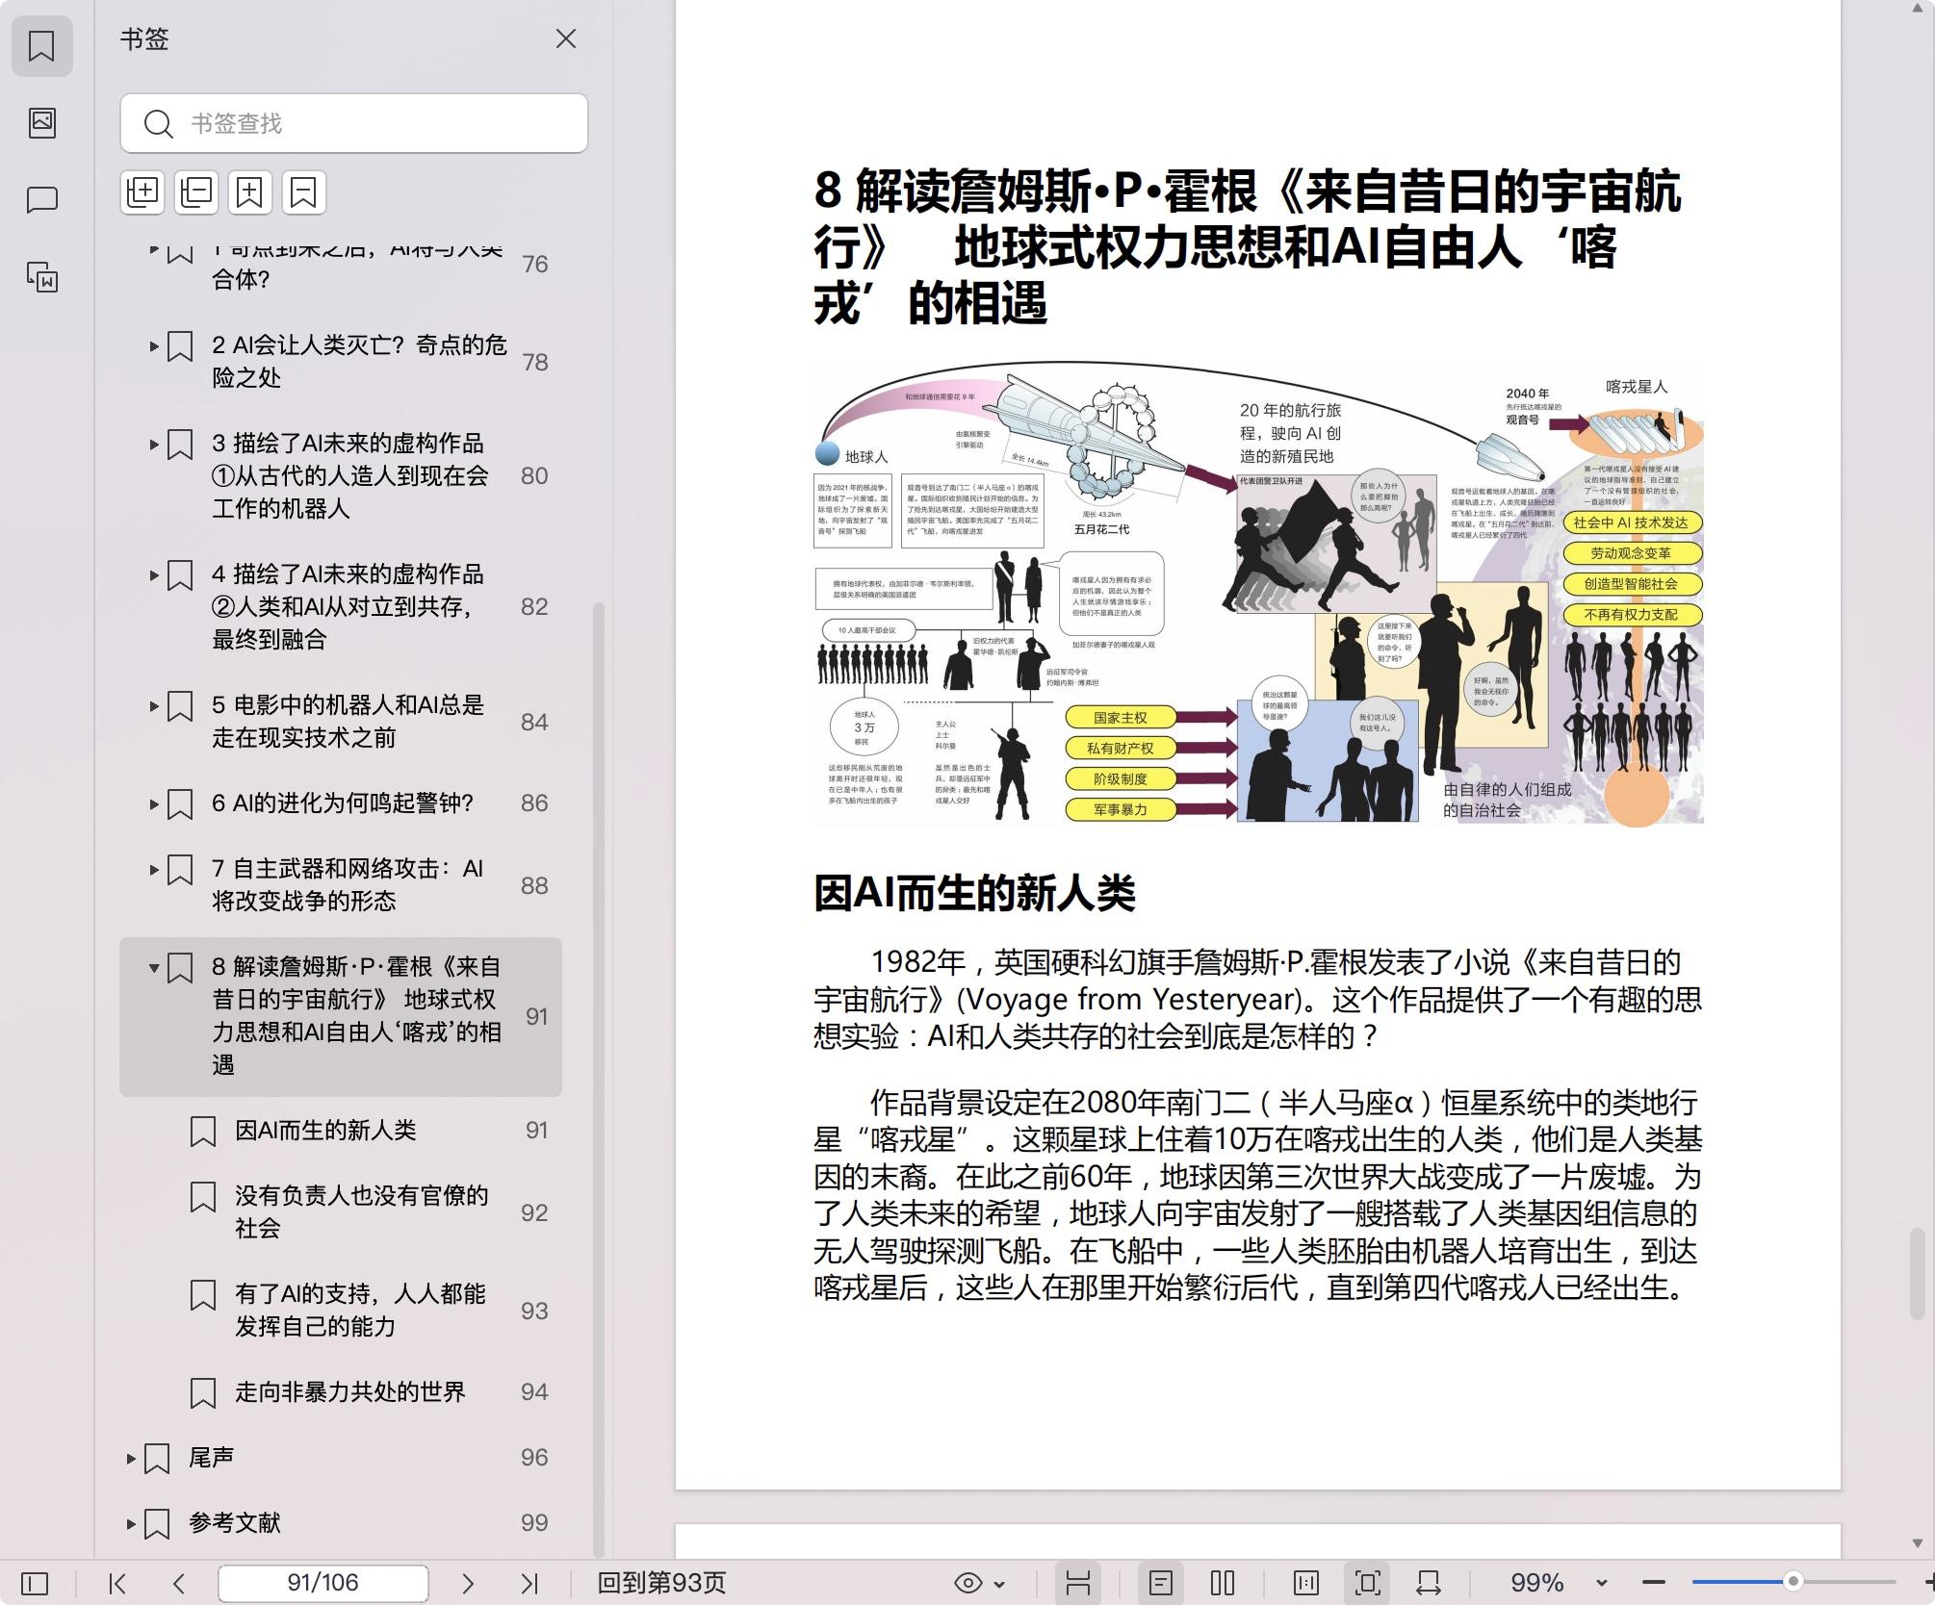Viewport: 1935px width, 1605px height.
Task: Click the page number field 91/106
Action: [x=323, y=1583]
